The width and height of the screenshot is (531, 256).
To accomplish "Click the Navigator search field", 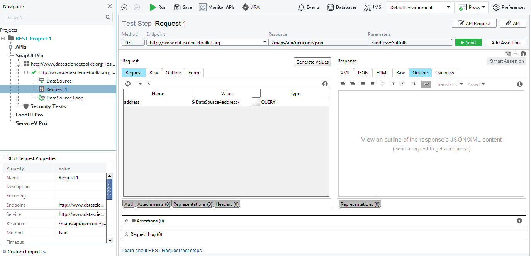I will click(x=54, y=17).
